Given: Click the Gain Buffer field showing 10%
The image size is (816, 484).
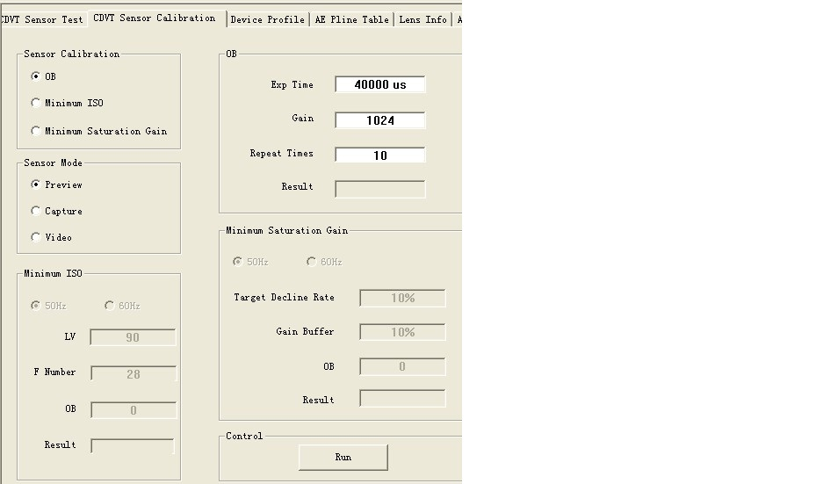Looking at the screenshot, I should click(402, 332).
